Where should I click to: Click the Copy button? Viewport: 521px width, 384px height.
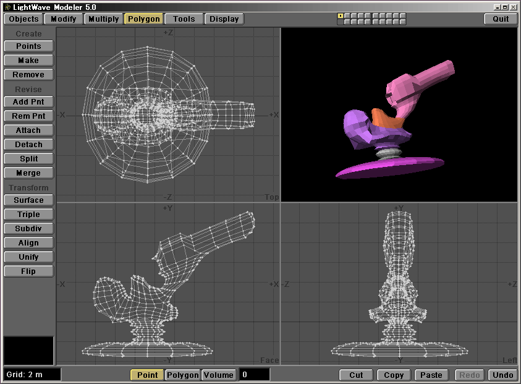coord(394,375)
